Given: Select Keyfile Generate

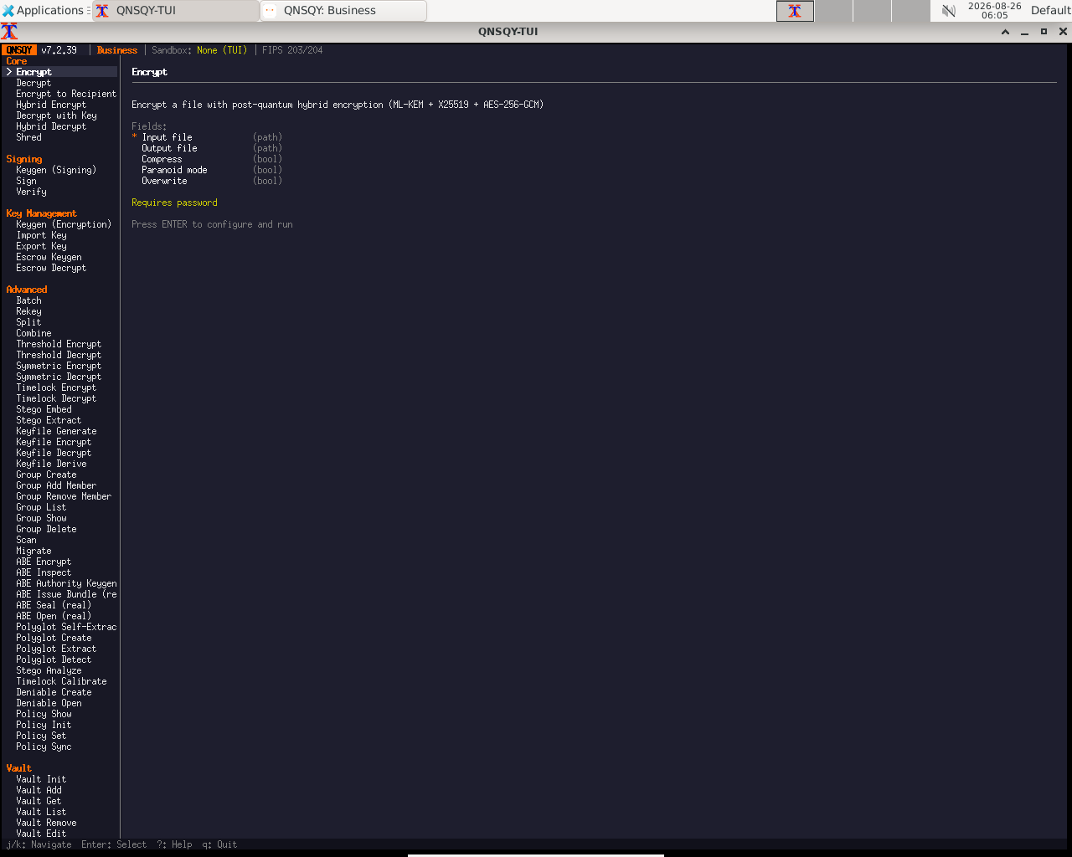Looking at the screenshot, I should 56,431.
